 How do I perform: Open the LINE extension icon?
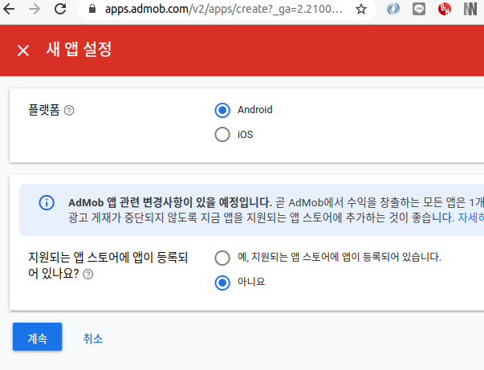pyautogui.click(x=419, y=9)
